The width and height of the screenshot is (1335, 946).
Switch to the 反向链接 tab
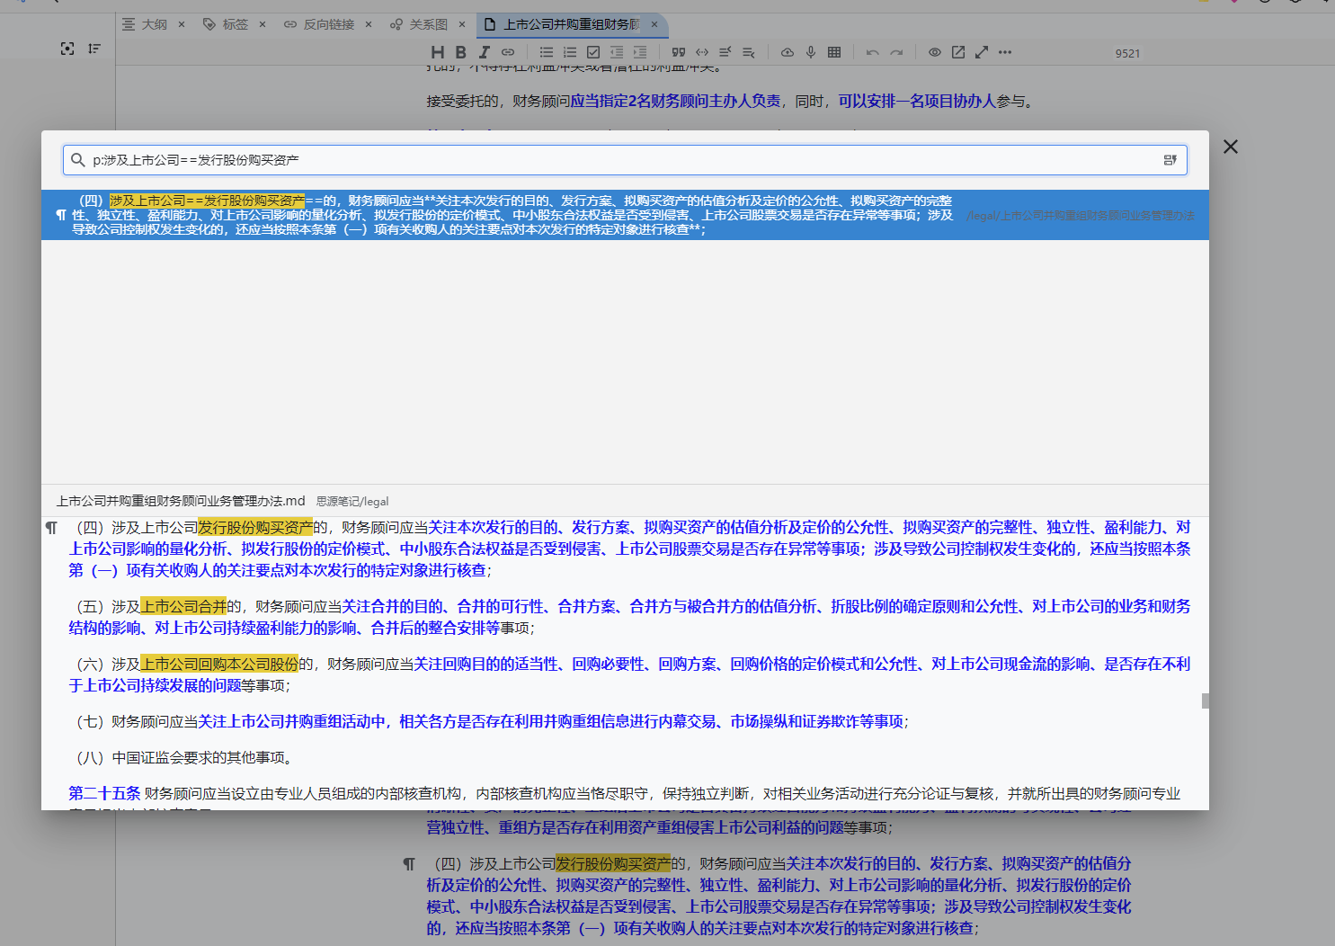click(x=328, y=24)
